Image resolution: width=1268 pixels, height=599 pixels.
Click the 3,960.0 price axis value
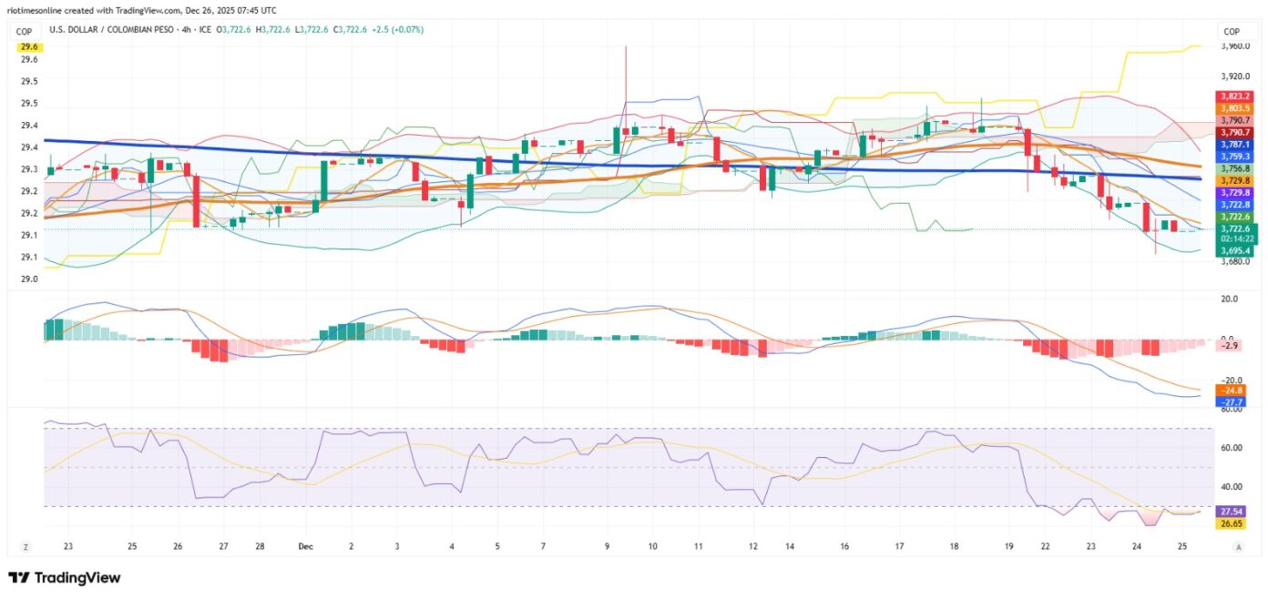point(1234,46)
